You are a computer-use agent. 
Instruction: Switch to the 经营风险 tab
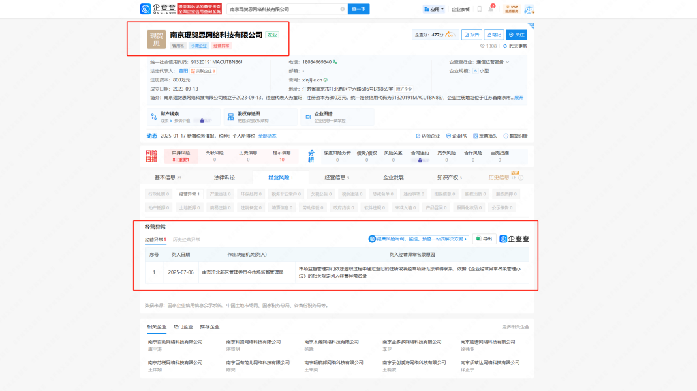281,177
